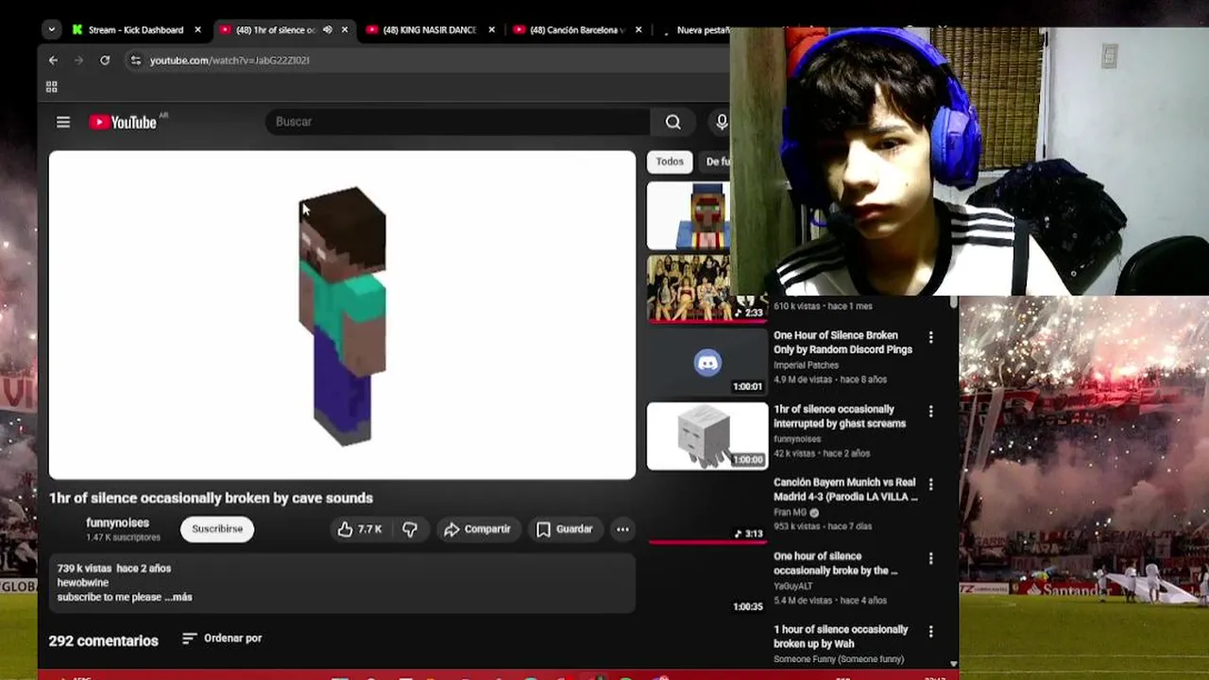Open the tab search dropdown arrow
This screenshot has width=1209, height=680.
click(51, 29)
